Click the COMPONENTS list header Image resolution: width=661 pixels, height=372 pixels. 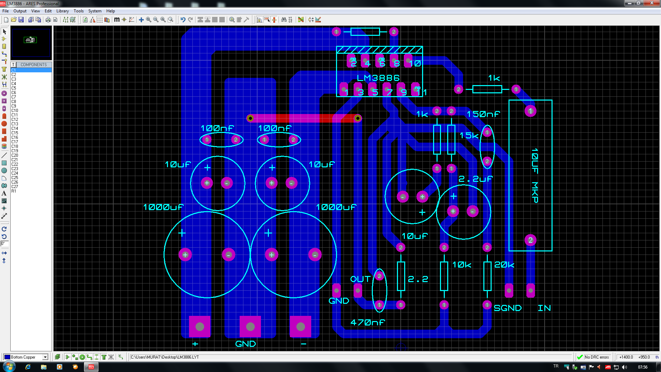pyautogui.click(x=33, y=65)
